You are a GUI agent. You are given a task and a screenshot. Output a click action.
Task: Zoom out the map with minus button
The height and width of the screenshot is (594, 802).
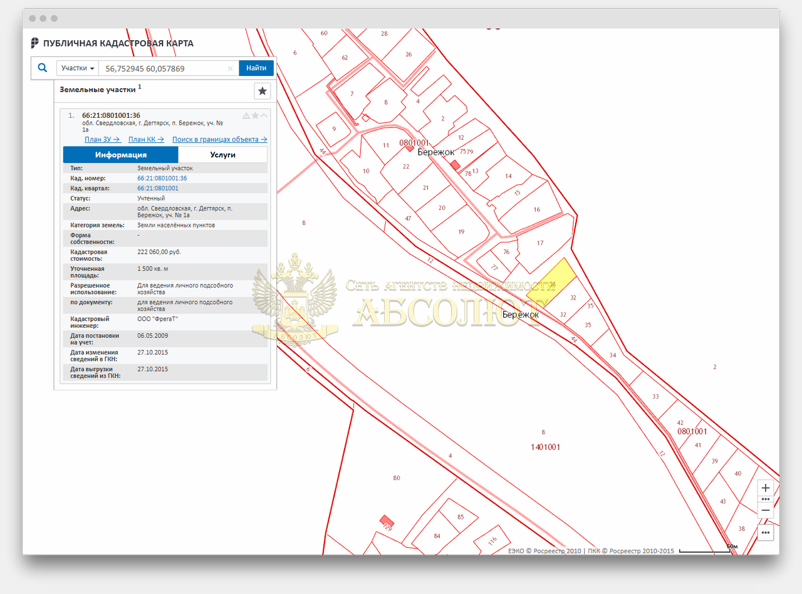[765, 510]
